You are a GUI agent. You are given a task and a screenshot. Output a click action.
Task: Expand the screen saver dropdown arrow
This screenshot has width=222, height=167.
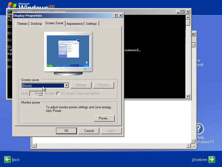click(66, 85)
